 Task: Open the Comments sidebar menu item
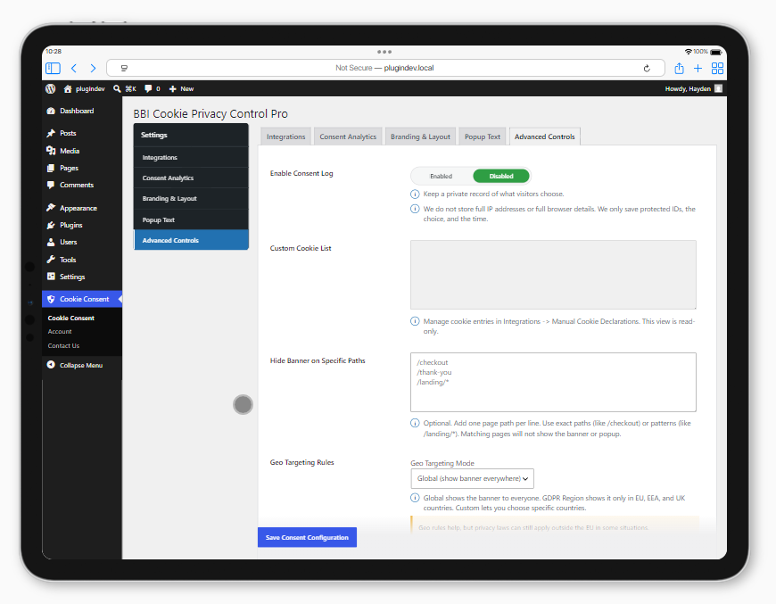coord(82,185)
